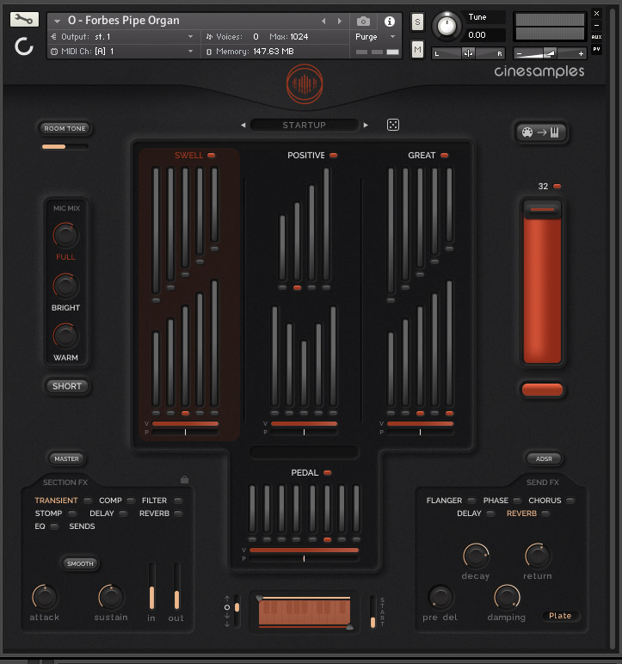Enable the COMP section effect
622x664 pixels.
131,501
